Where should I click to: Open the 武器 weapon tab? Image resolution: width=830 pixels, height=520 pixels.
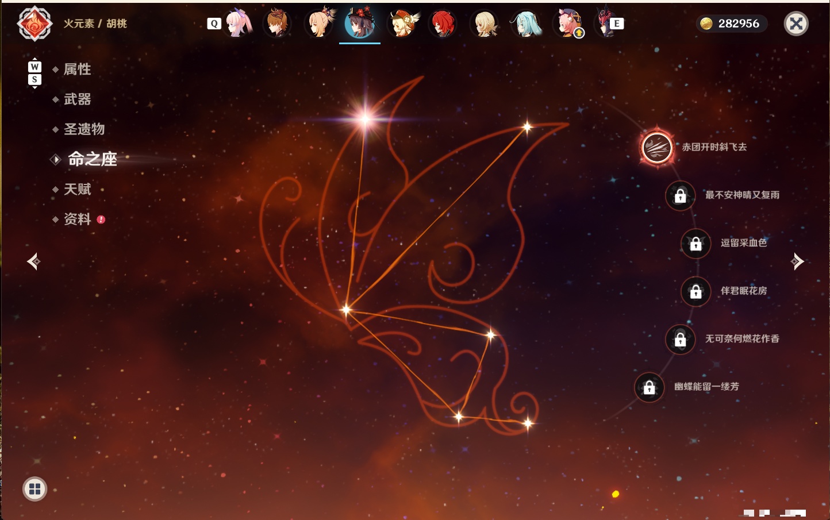pyautogui.click(x=77, y=99)
